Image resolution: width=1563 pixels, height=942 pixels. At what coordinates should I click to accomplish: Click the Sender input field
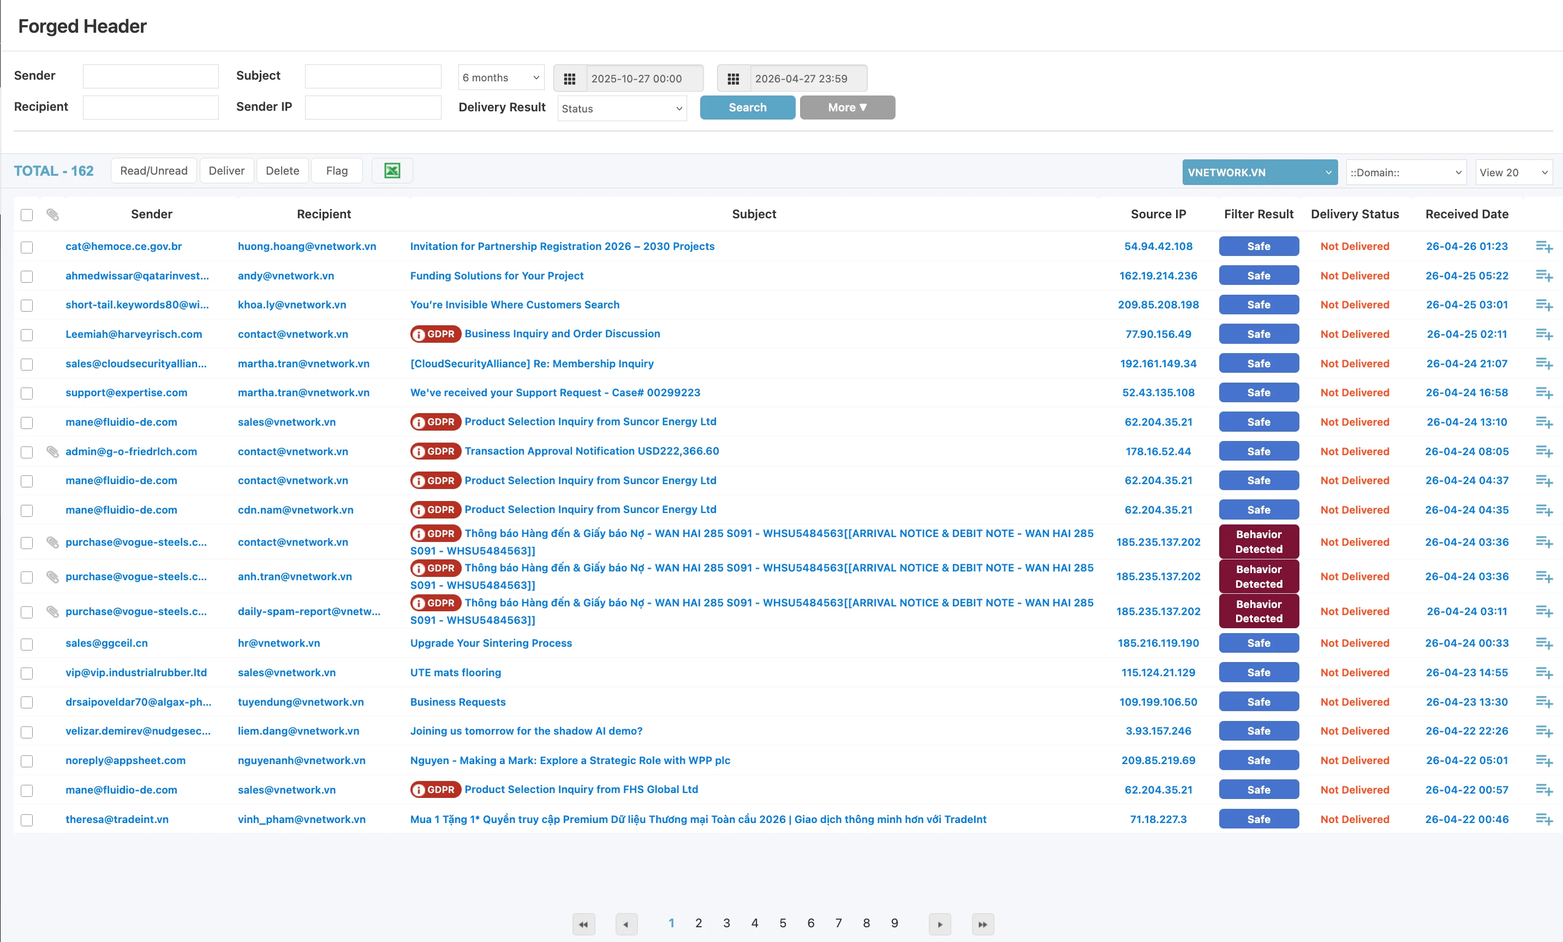pos(150,76)
